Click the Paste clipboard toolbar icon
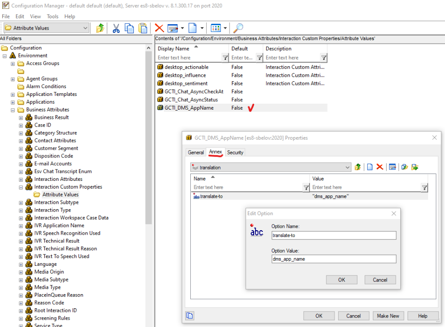The width and height of the screenshot is (445, 327). click(143, 28)
